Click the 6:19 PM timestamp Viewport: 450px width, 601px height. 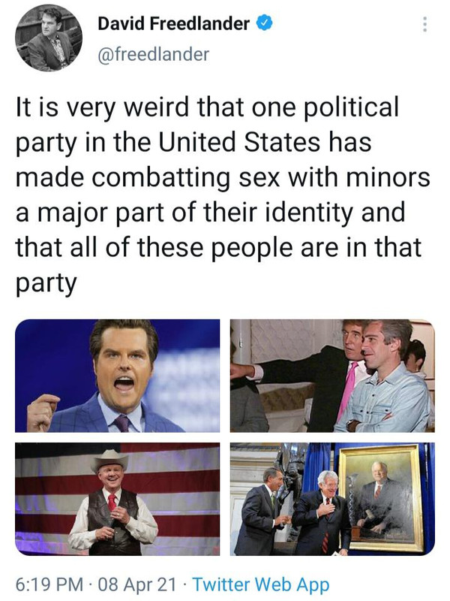(49, 584)
